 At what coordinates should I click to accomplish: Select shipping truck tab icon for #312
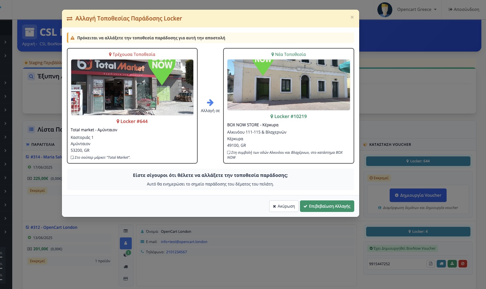(126, 267)
